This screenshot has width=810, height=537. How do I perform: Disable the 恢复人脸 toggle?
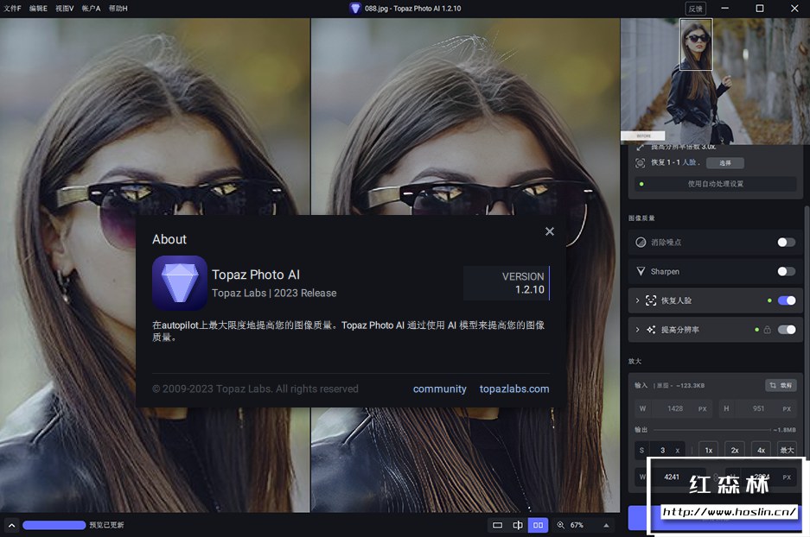787,300
